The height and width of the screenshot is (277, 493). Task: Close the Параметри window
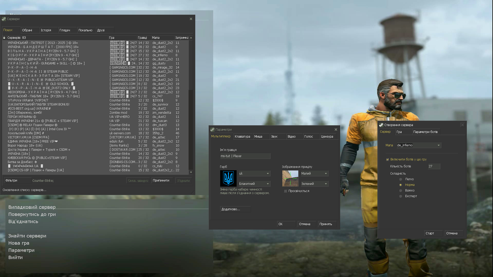pyautogui.click(x=336, y=130)
